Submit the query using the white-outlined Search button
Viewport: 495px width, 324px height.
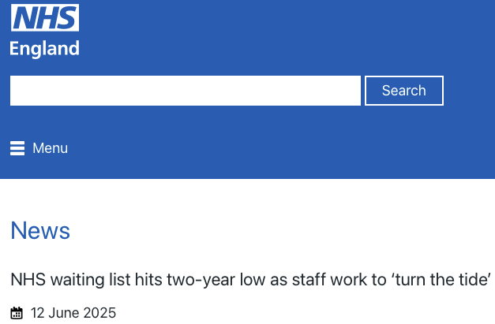tap(404, 91)
